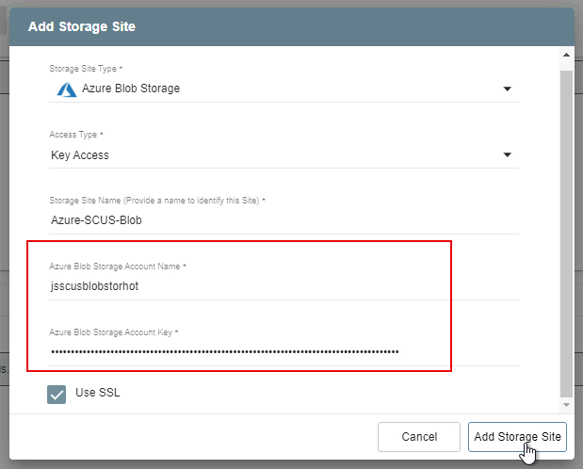
Task: Click the Azure Blob Storage Account Name field
Action: pyautogui.click(x=283, y=286)
